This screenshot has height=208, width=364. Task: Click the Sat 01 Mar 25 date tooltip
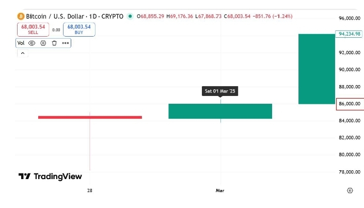(x=220, y=91)
